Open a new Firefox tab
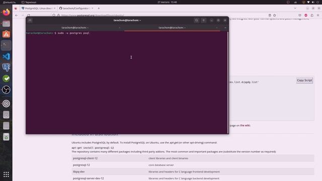Screen dimensions: 322x181 pyautogui.click(x=99, y=8)
